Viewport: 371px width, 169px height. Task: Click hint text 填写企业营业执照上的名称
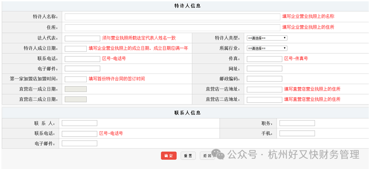[308, 16]
